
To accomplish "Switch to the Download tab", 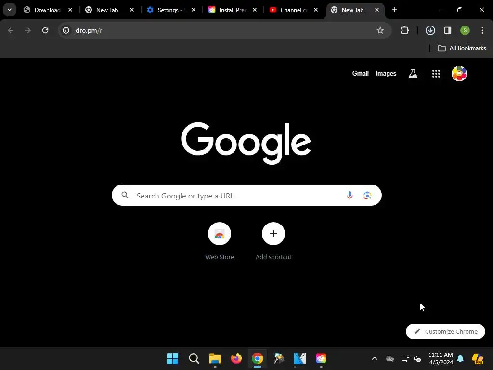I will (x=48, y=10).
